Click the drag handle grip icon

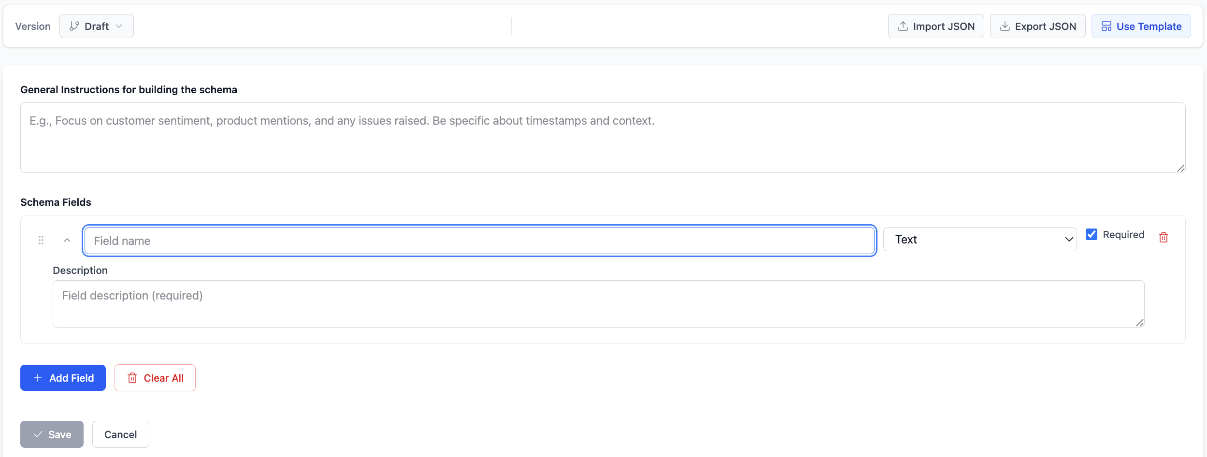41,240
